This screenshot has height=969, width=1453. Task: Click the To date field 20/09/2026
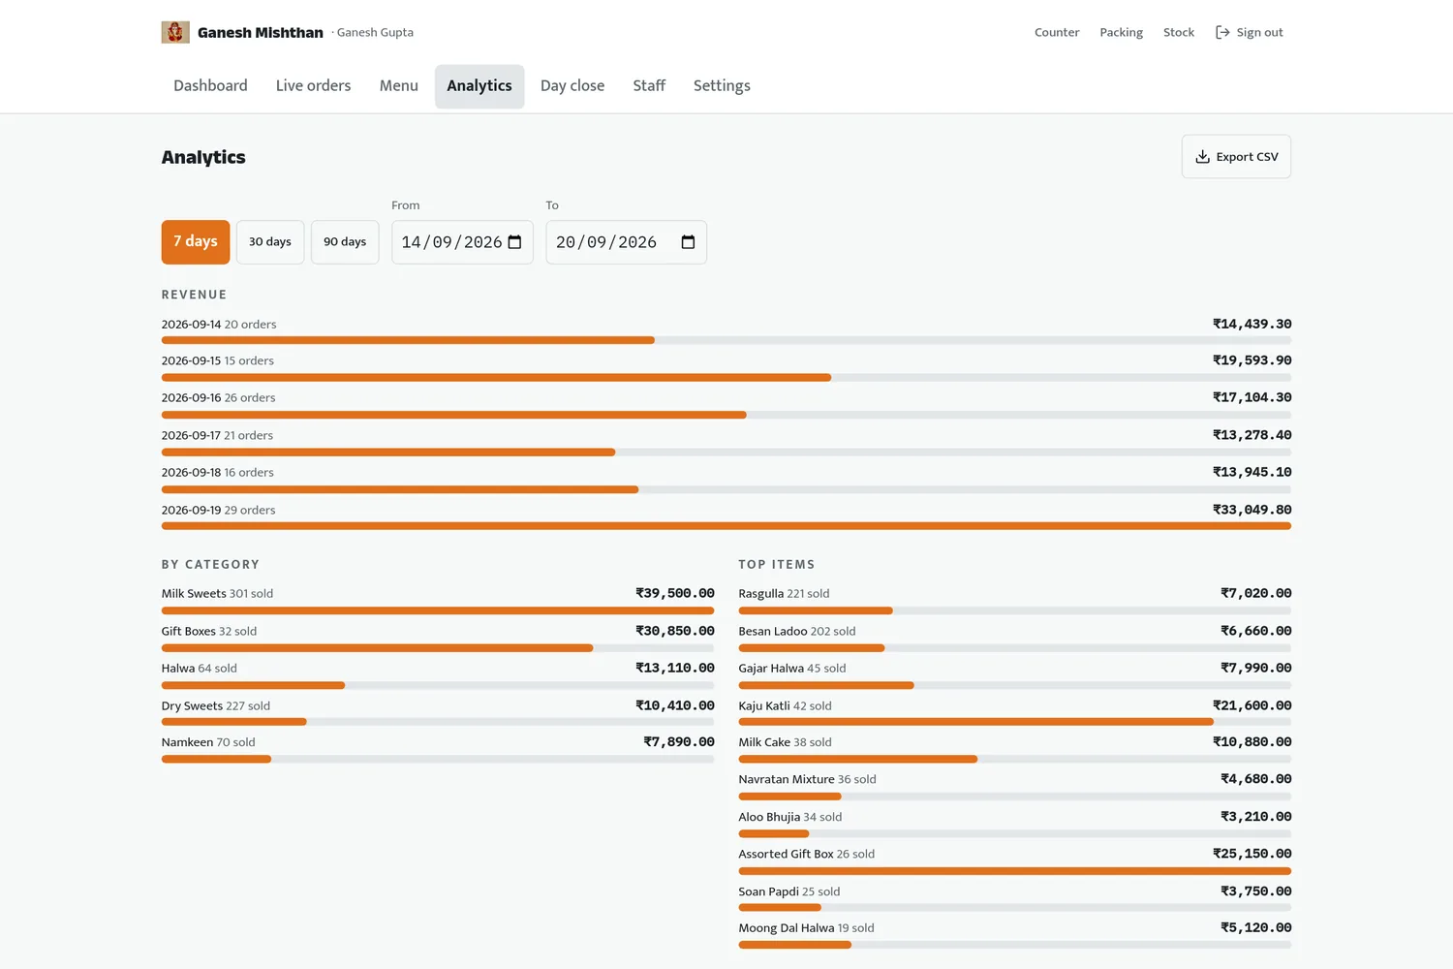pos(626,242)
